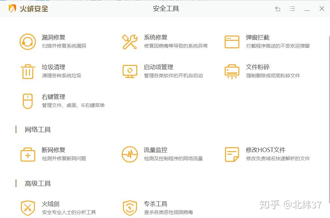
Task: Click description 检测及控制程序的网络流量
Action: 173,158
